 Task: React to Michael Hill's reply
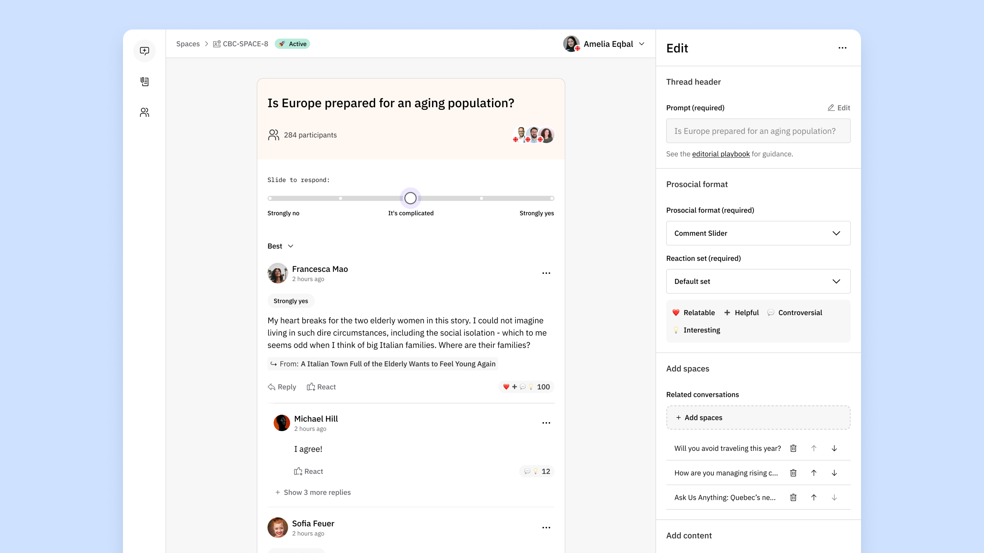pyautogui.click(x=308, y=471)
